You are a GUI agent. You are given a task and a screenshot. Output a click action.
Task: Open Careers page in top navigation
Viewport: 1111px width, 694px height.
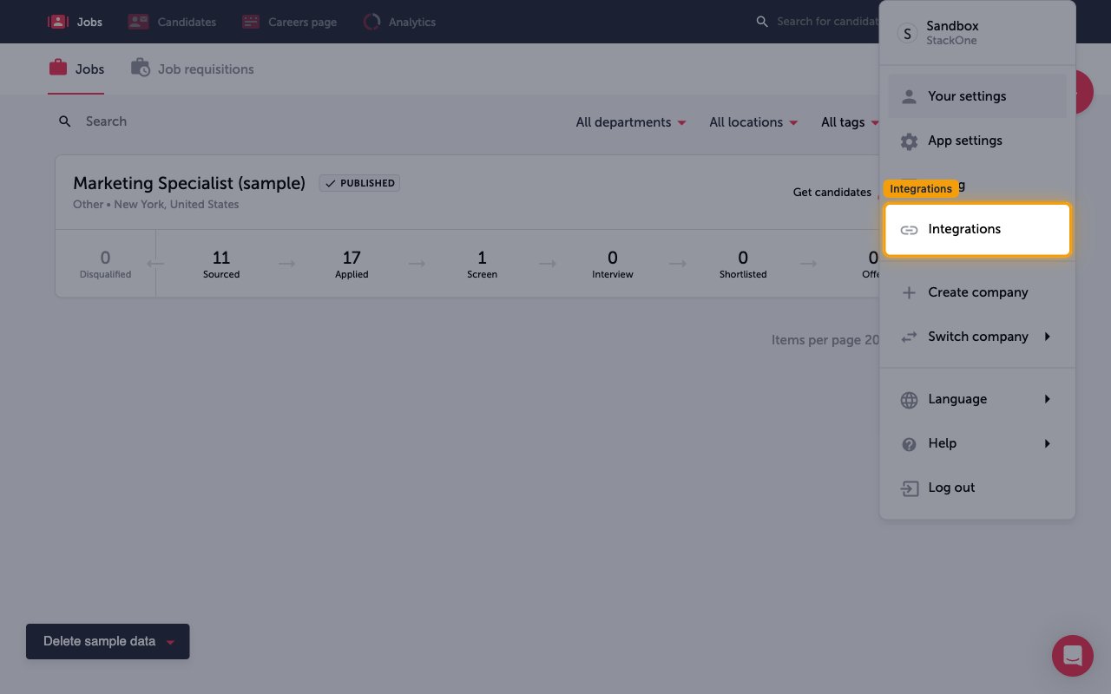pyautogui.click(x=289, y=22)
